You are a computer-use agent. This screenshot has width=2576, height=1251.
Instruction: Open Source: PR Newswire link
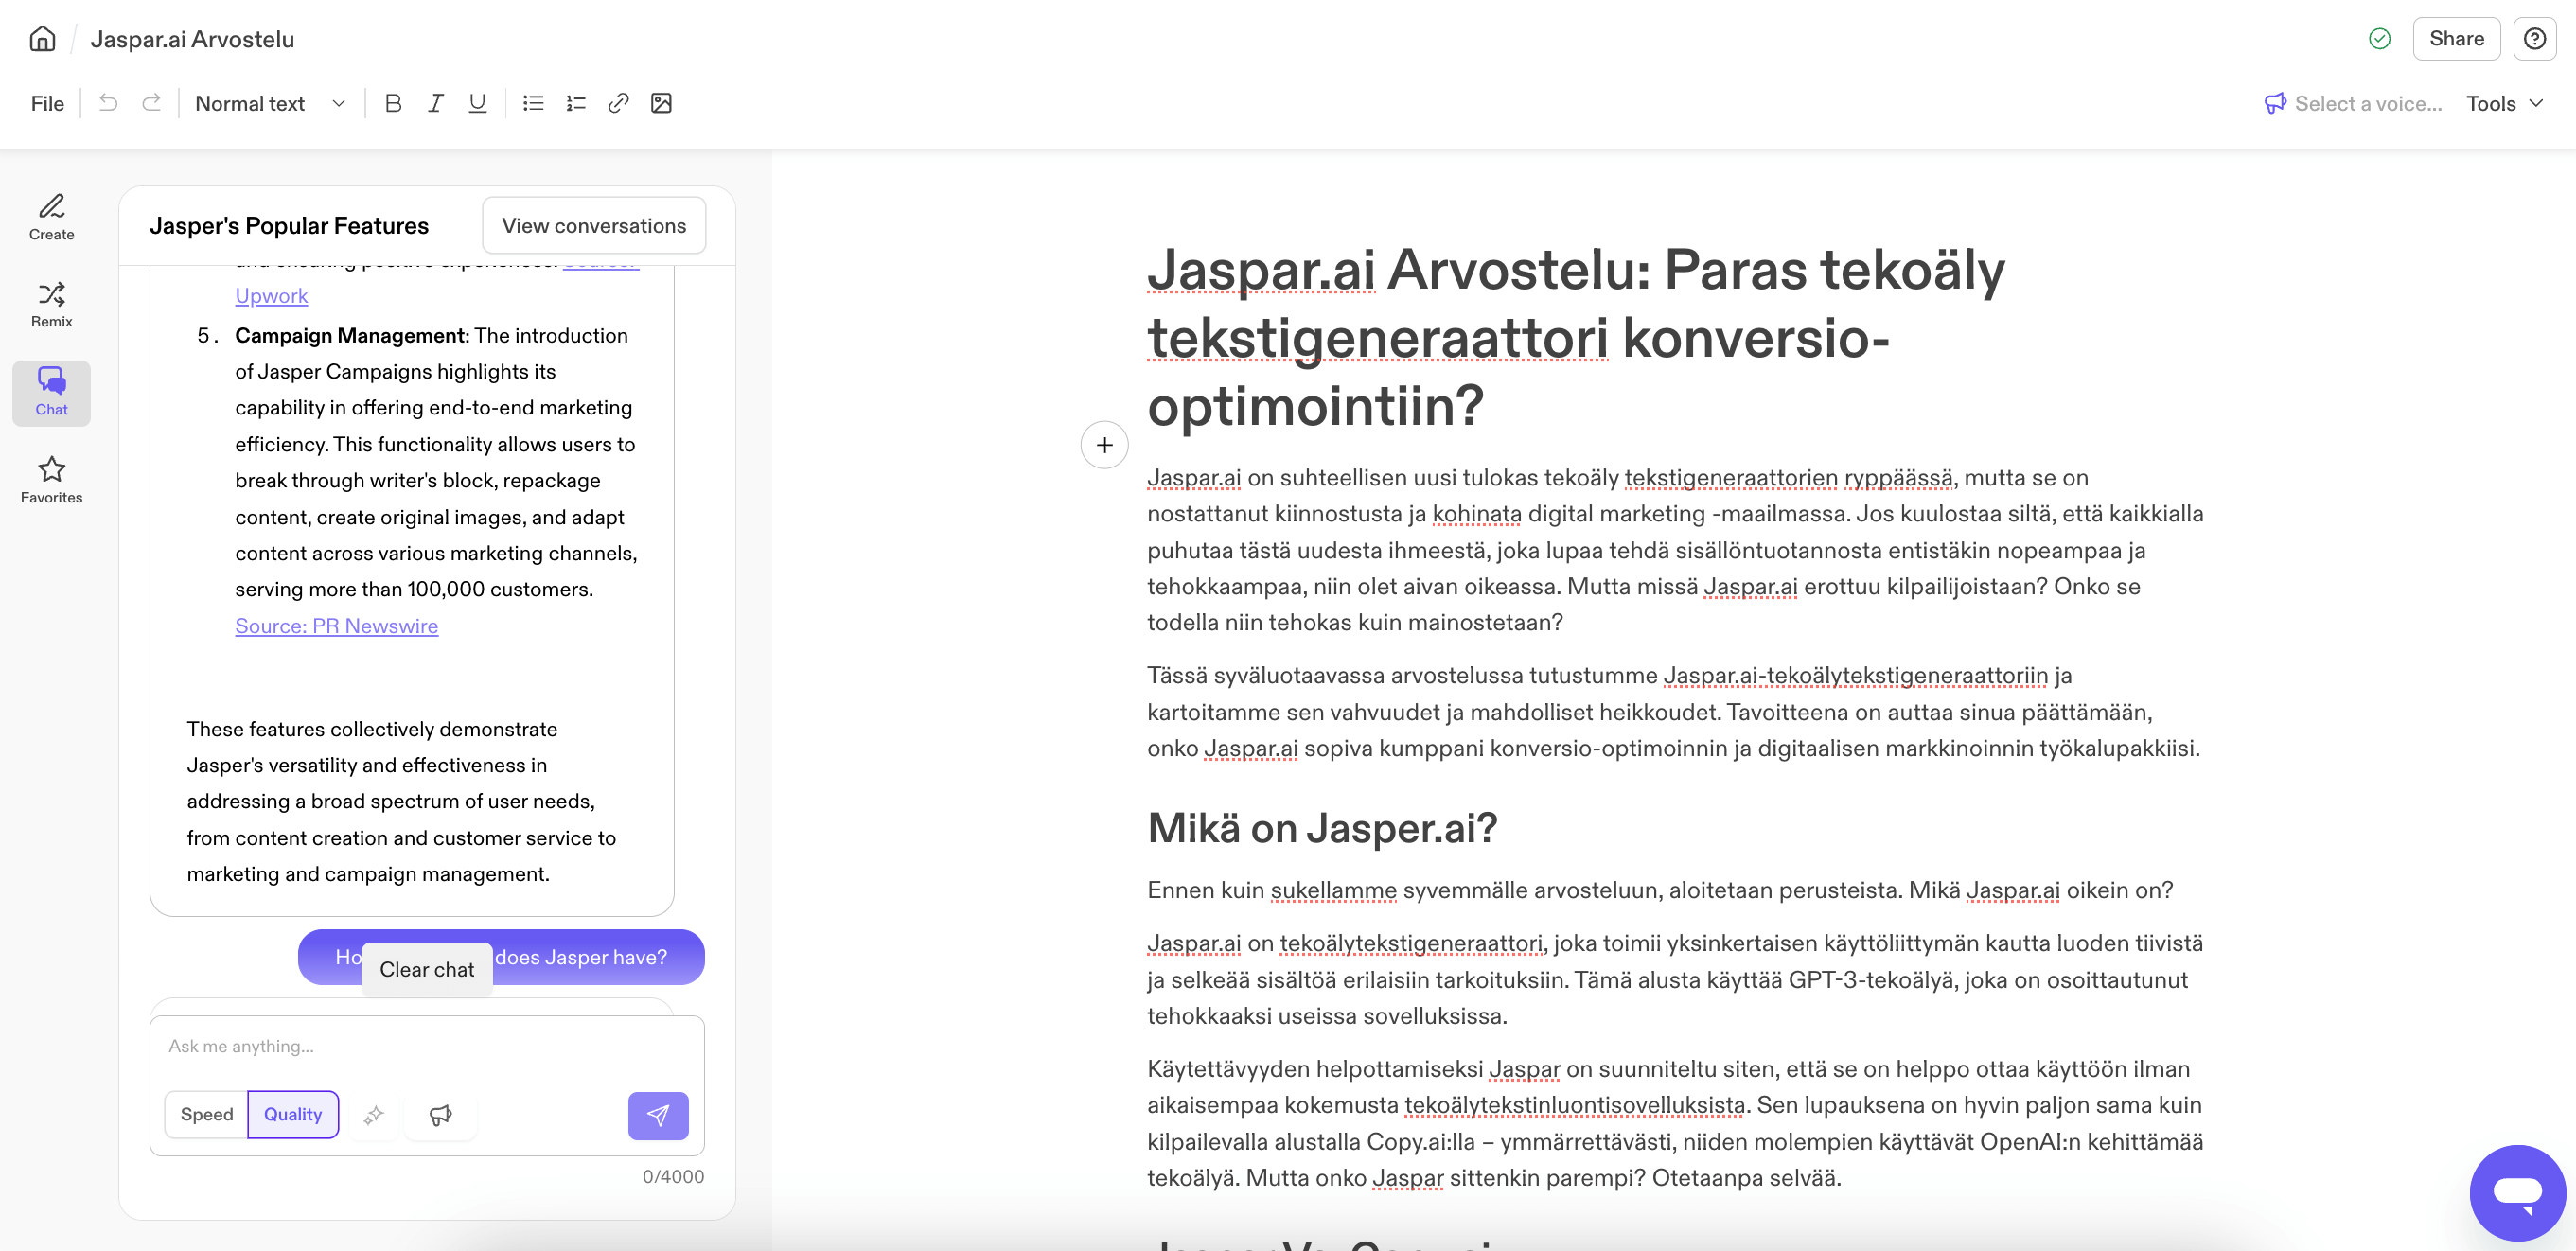pyautogui.click(x=336, y=626)
